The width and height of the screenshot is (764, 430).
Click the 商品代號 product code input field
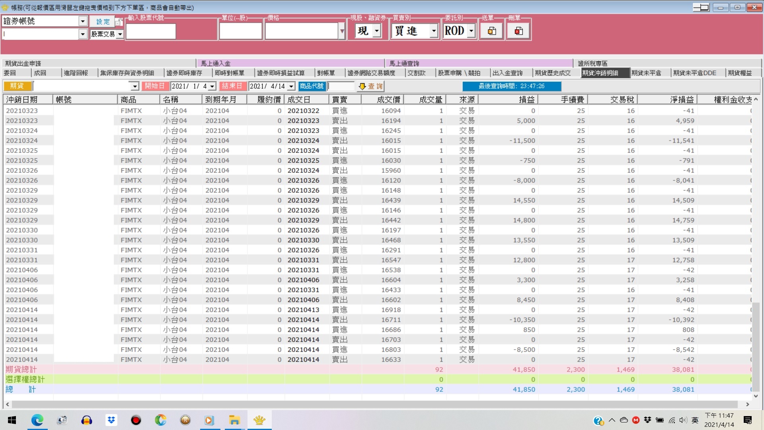[341, 86]
